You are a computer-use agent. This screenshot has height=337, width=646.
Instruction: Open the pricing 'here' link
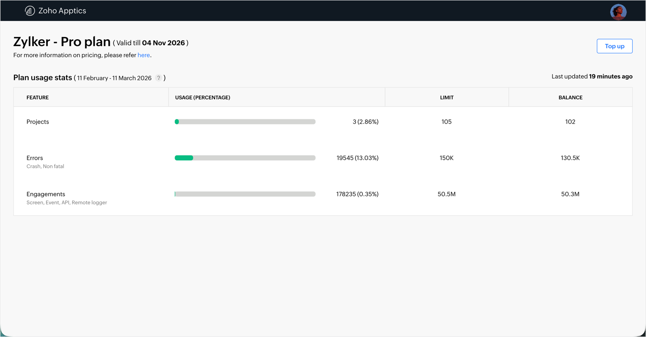point(143,55)
